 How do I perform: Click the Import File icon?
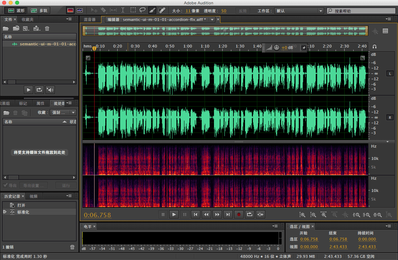[x=16, y=28]
